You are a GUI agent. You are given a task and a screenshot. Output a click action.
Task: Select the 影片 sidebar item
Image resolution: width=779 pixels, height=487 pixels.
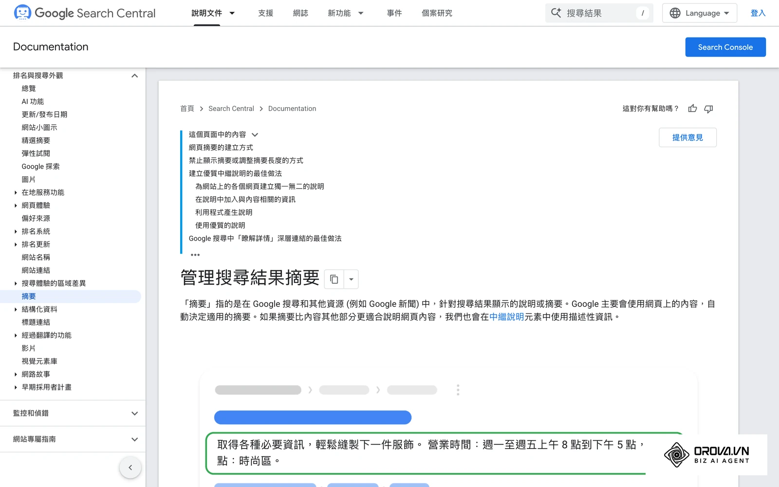pyautogui.click(x=29, y=348)
